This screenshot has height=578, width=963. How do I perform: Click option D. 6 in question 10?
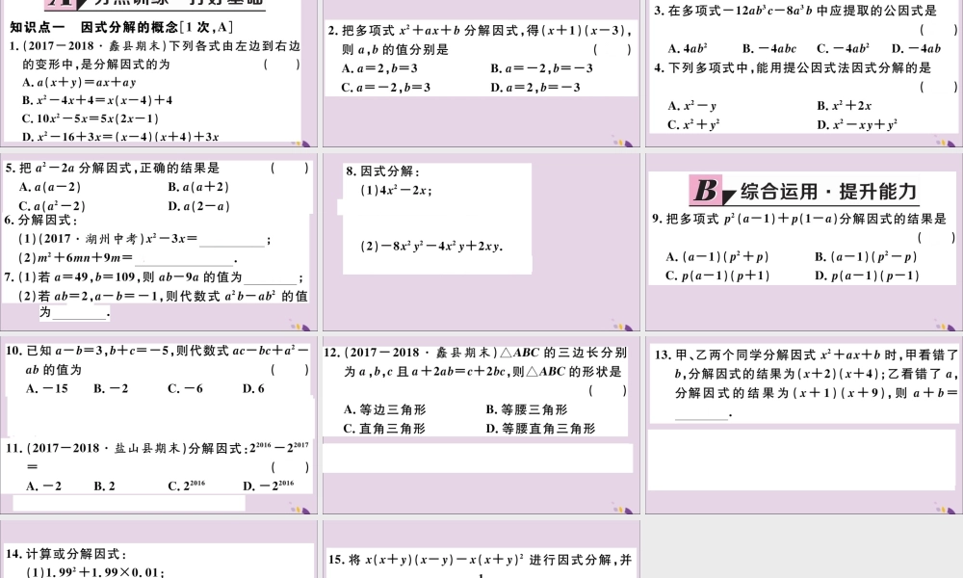point(253,388)
